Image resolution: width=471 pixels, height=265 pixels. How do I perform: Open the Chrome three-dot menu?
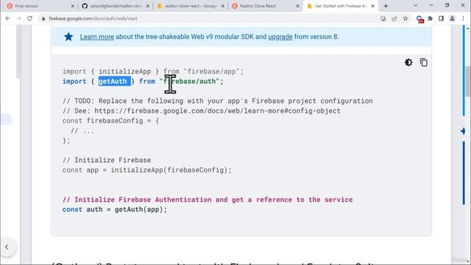click(x=463, y=18)
